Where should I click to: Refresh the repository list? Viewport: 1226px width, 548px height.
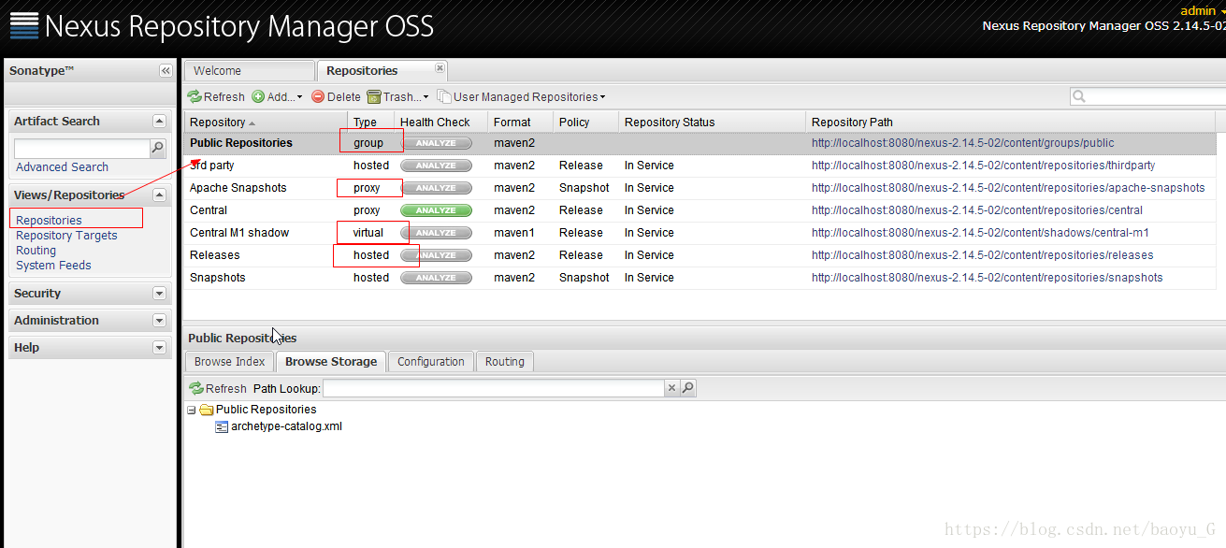216,96
